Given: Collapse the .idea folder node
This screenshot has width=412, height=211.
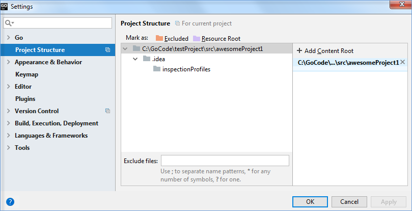Looking at the screenshot, I should pyautogui.click(x=135, y=59).
